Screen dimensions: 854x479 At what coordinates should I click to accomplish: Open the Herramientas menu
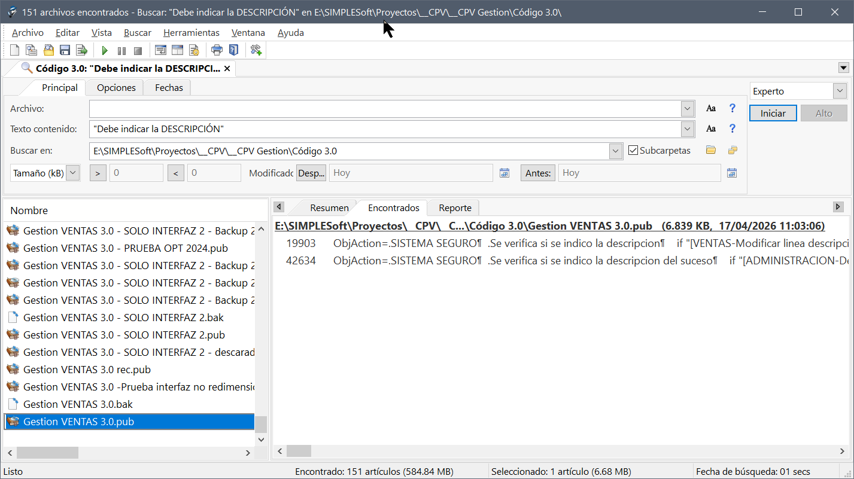[192, 33]
